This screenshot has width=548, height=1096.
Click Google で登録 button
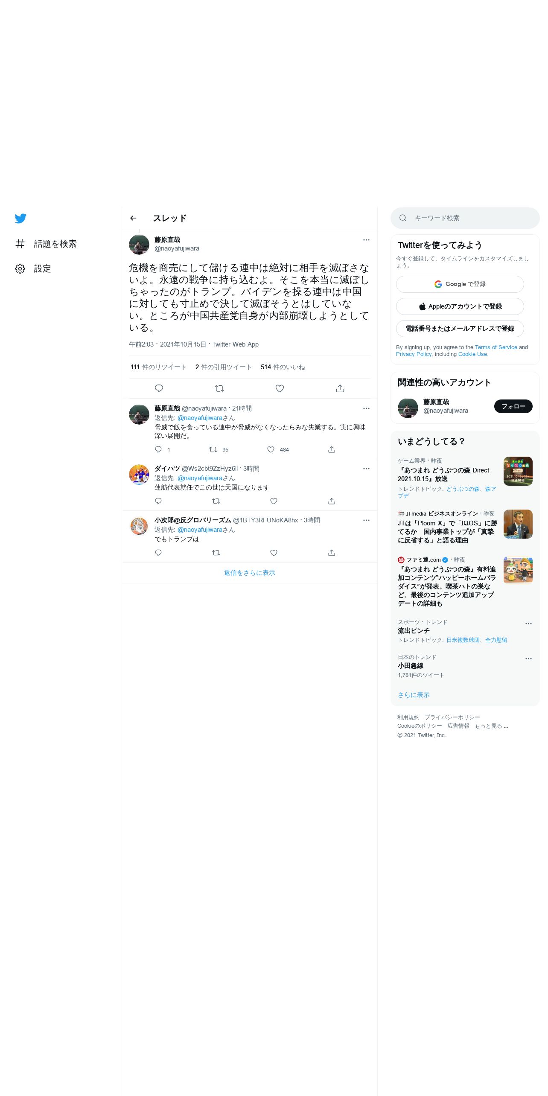[x=460, y=284]
